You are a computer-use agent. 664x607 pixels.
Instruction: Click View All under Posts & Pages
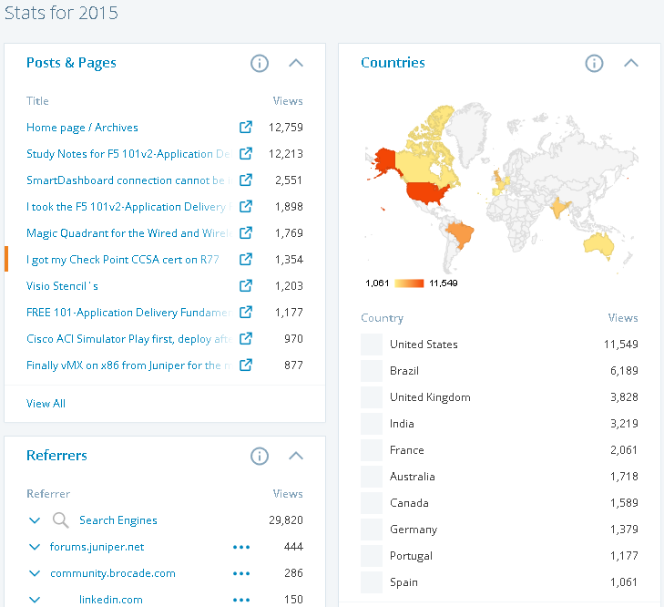46,404
